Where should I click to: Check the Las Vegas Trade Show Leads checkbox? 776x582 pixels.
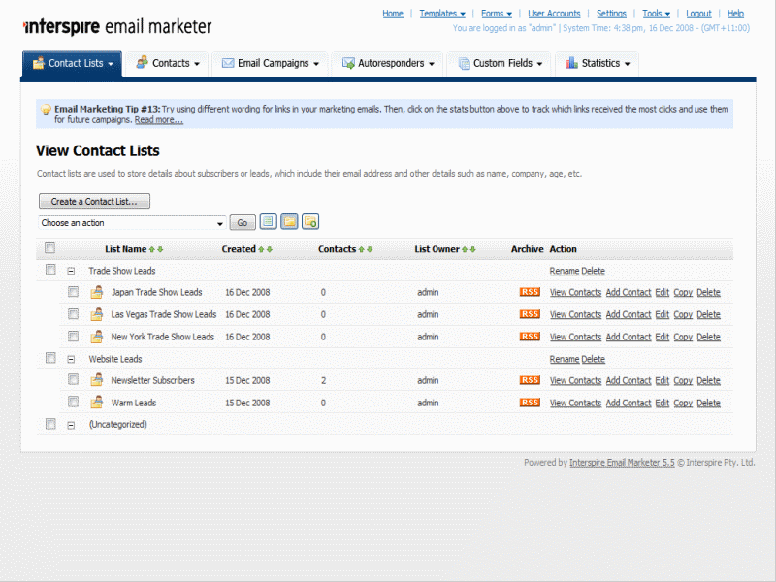click(74, 313)
